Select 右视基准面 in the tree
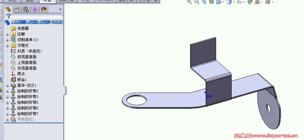The image size is (304, 140). click(x=27, y=68)
